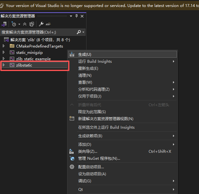The image size is (199, 194).
Task: Choose 在所选文件上运行 Build Insights
Action: [x=122, y=127]
